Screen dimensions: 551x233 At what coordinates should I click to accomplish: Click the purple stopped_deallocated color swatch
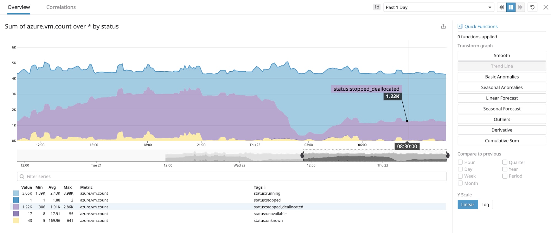click(16, 207)
